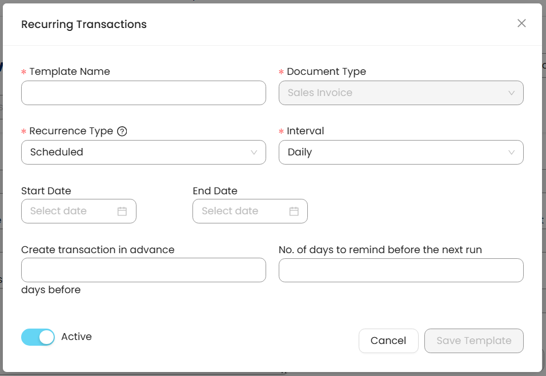The width and height of the screenshot is (546, 376).
Task: Click the 'Daily' value in Interval
Action: click(x=300, y=153)
